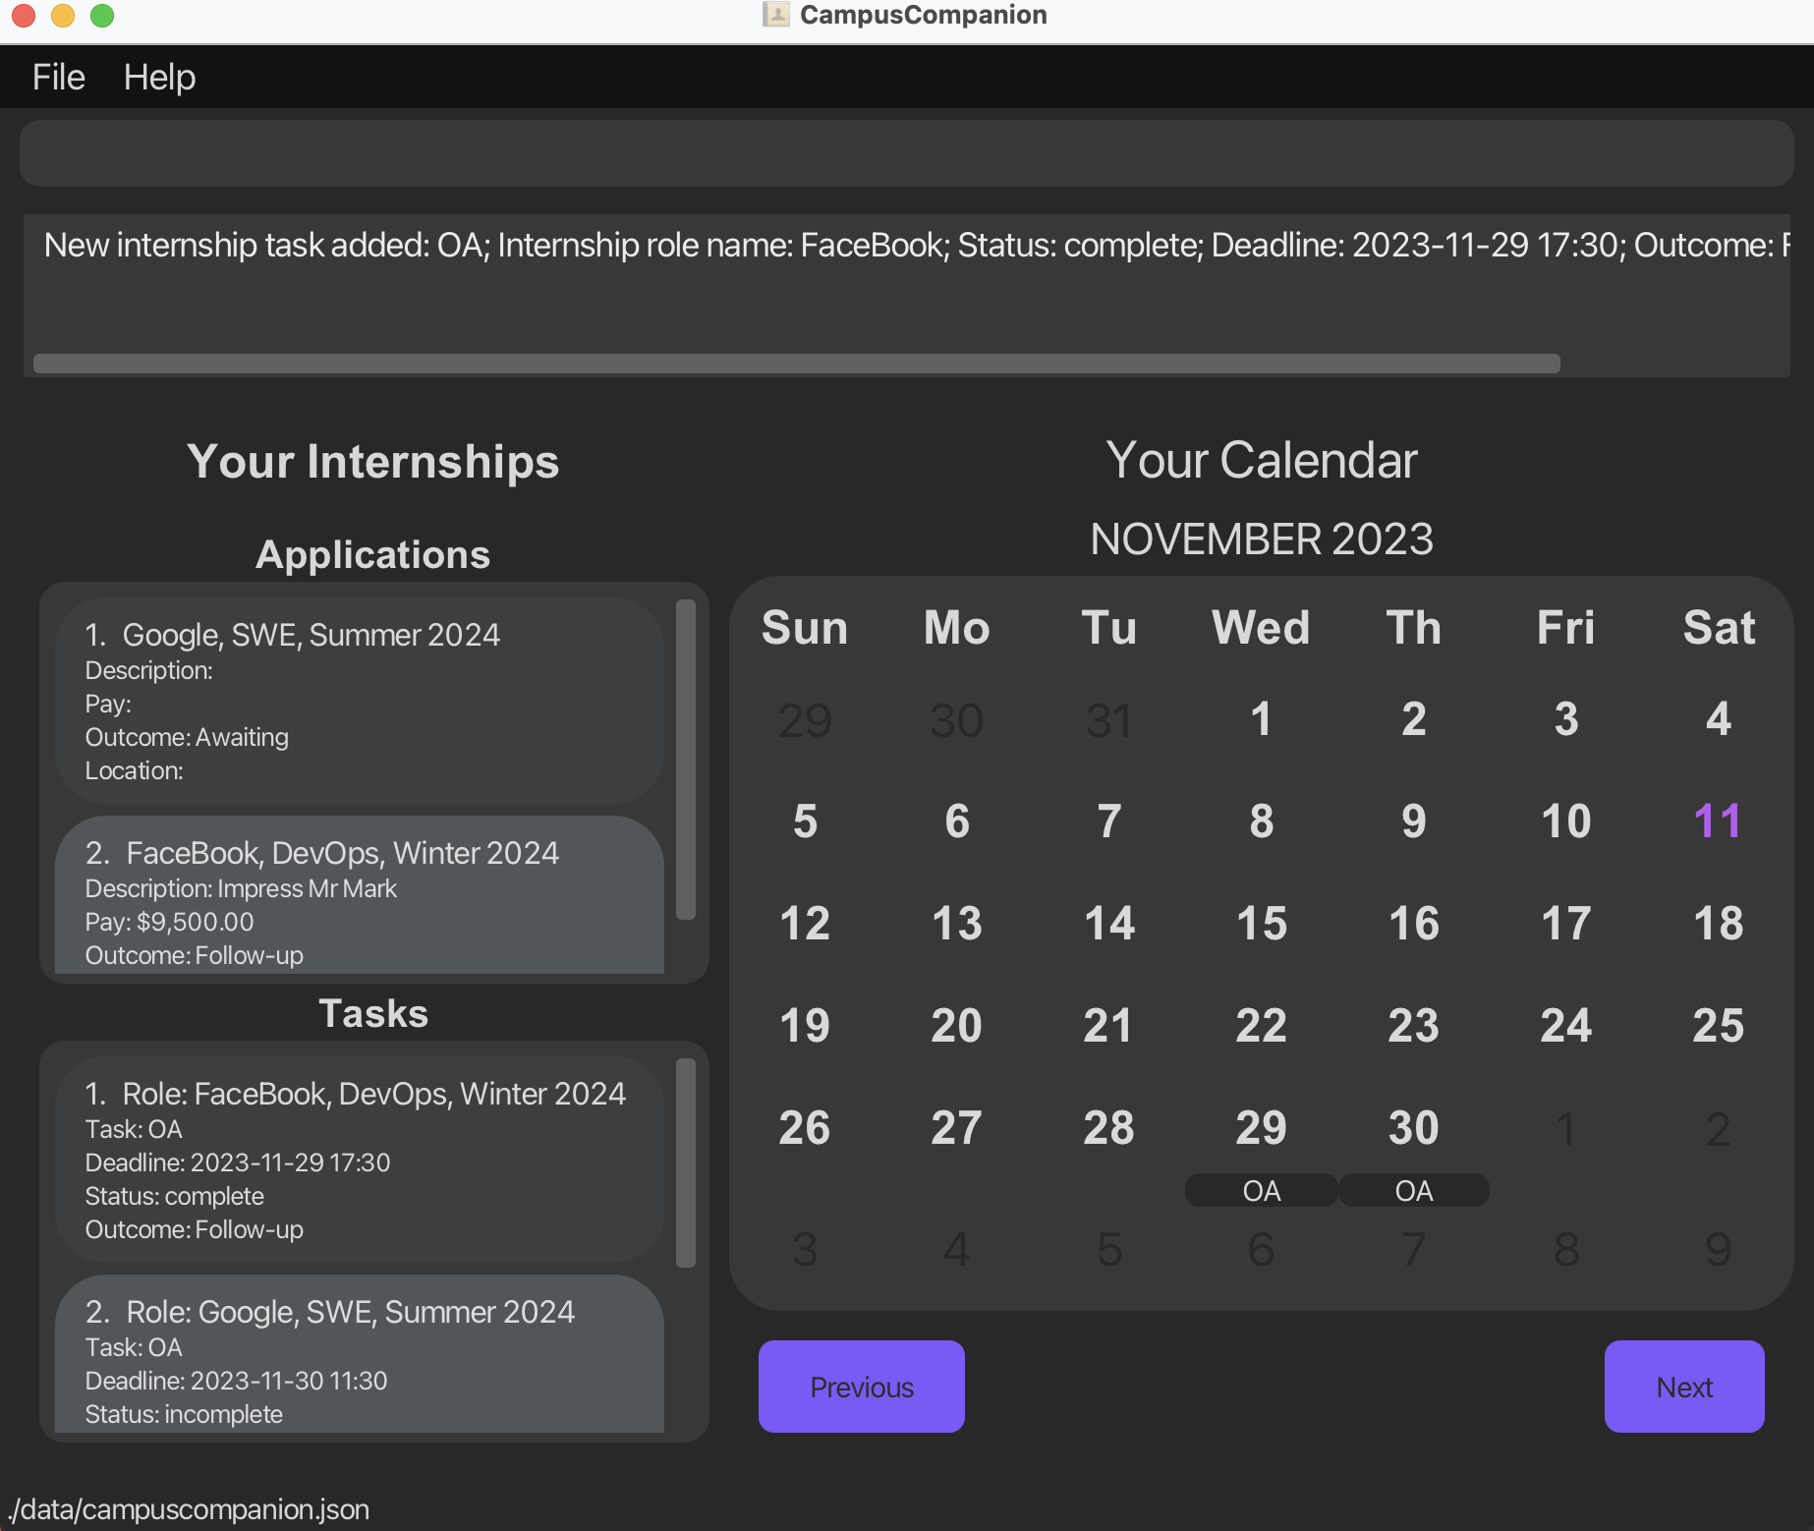
Task: Click the ./data/campuscompanion.json status bar path
Action: 189,1508
